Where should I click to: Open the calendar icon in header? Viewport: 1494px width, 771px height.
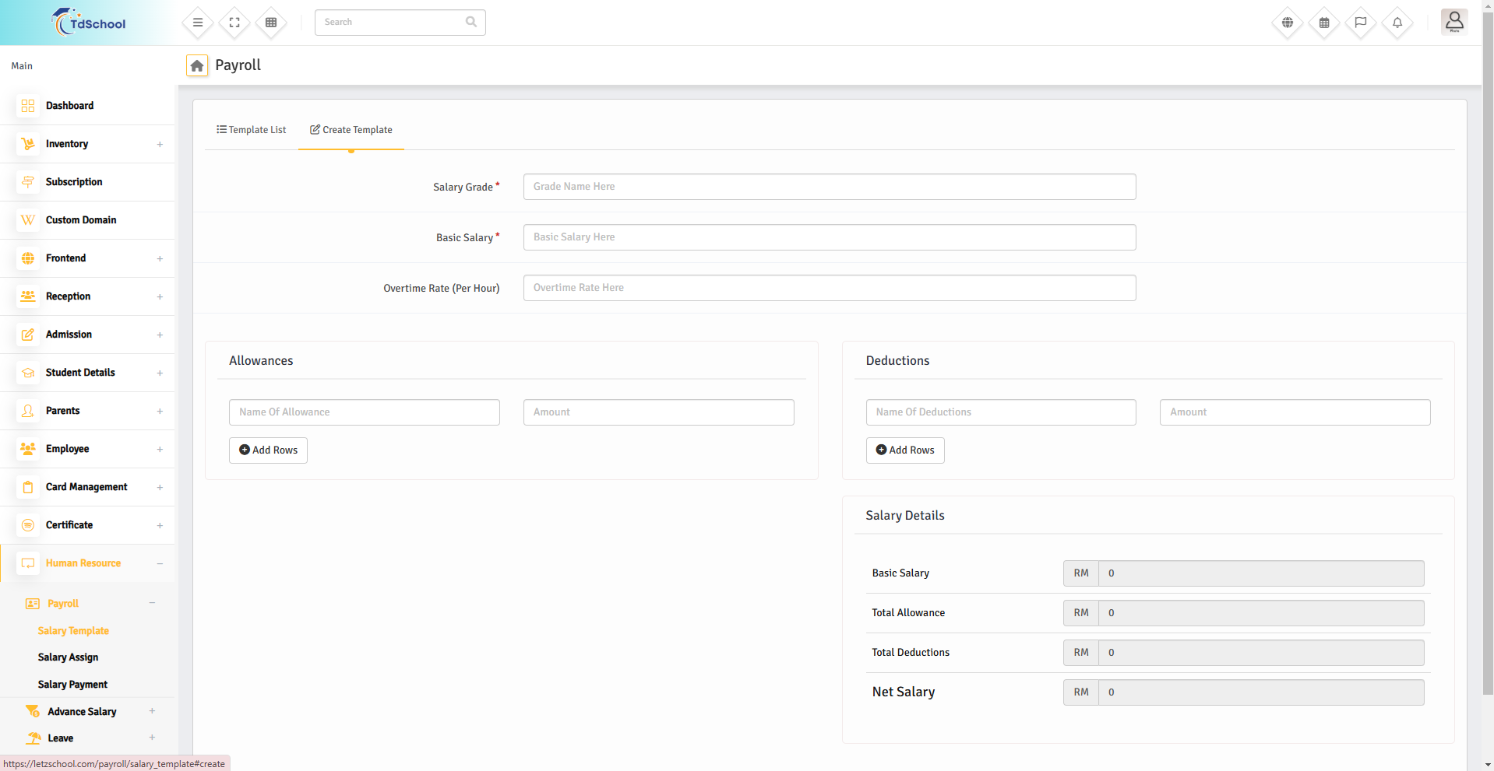point(1324,23)
